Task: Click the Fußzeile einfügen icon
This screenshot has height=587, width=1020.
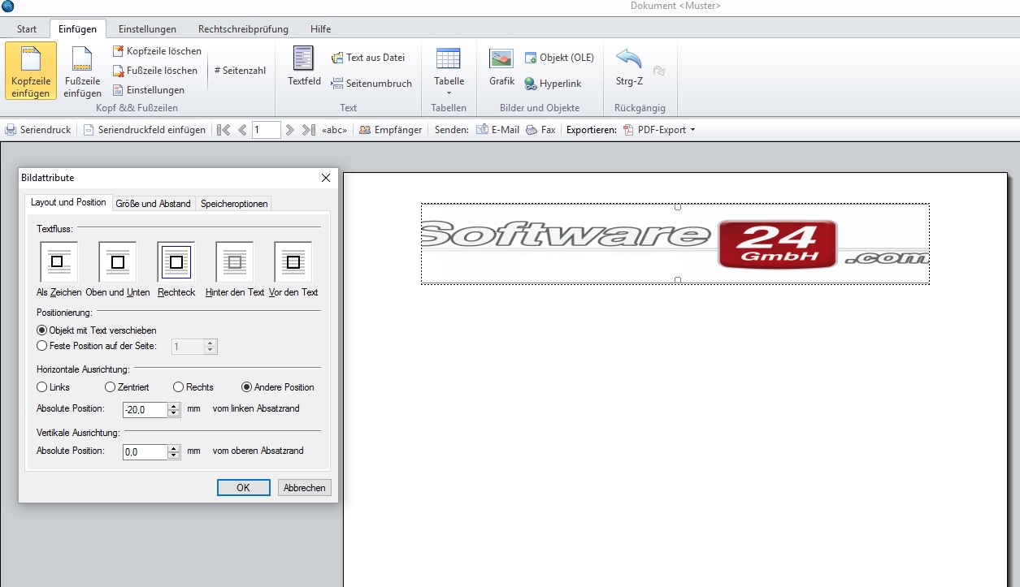Action: (x=83, y=71)
